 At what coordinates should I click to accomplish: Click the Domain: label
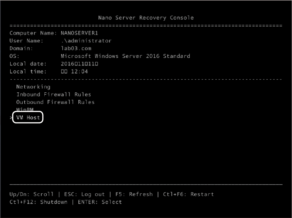(x=21, y=48)
